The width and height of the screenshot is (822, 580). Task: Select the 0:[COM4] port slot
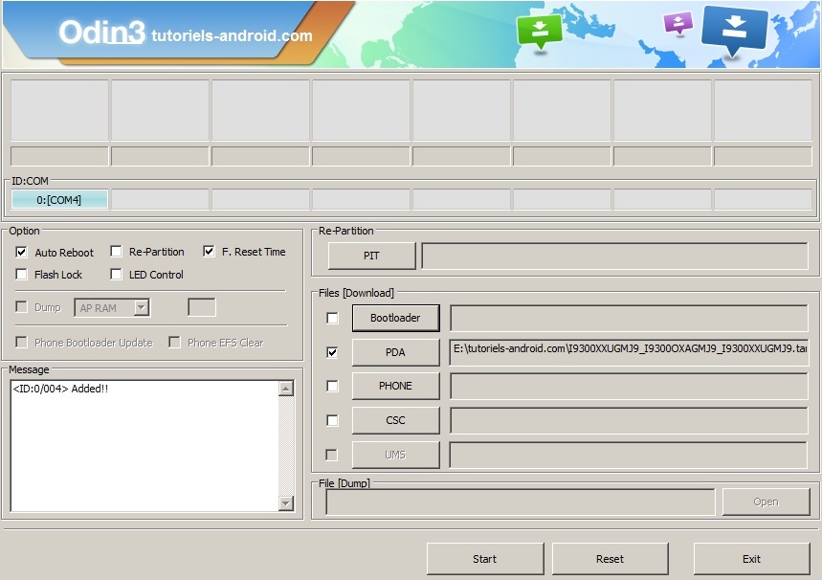[x=59, y=200]
